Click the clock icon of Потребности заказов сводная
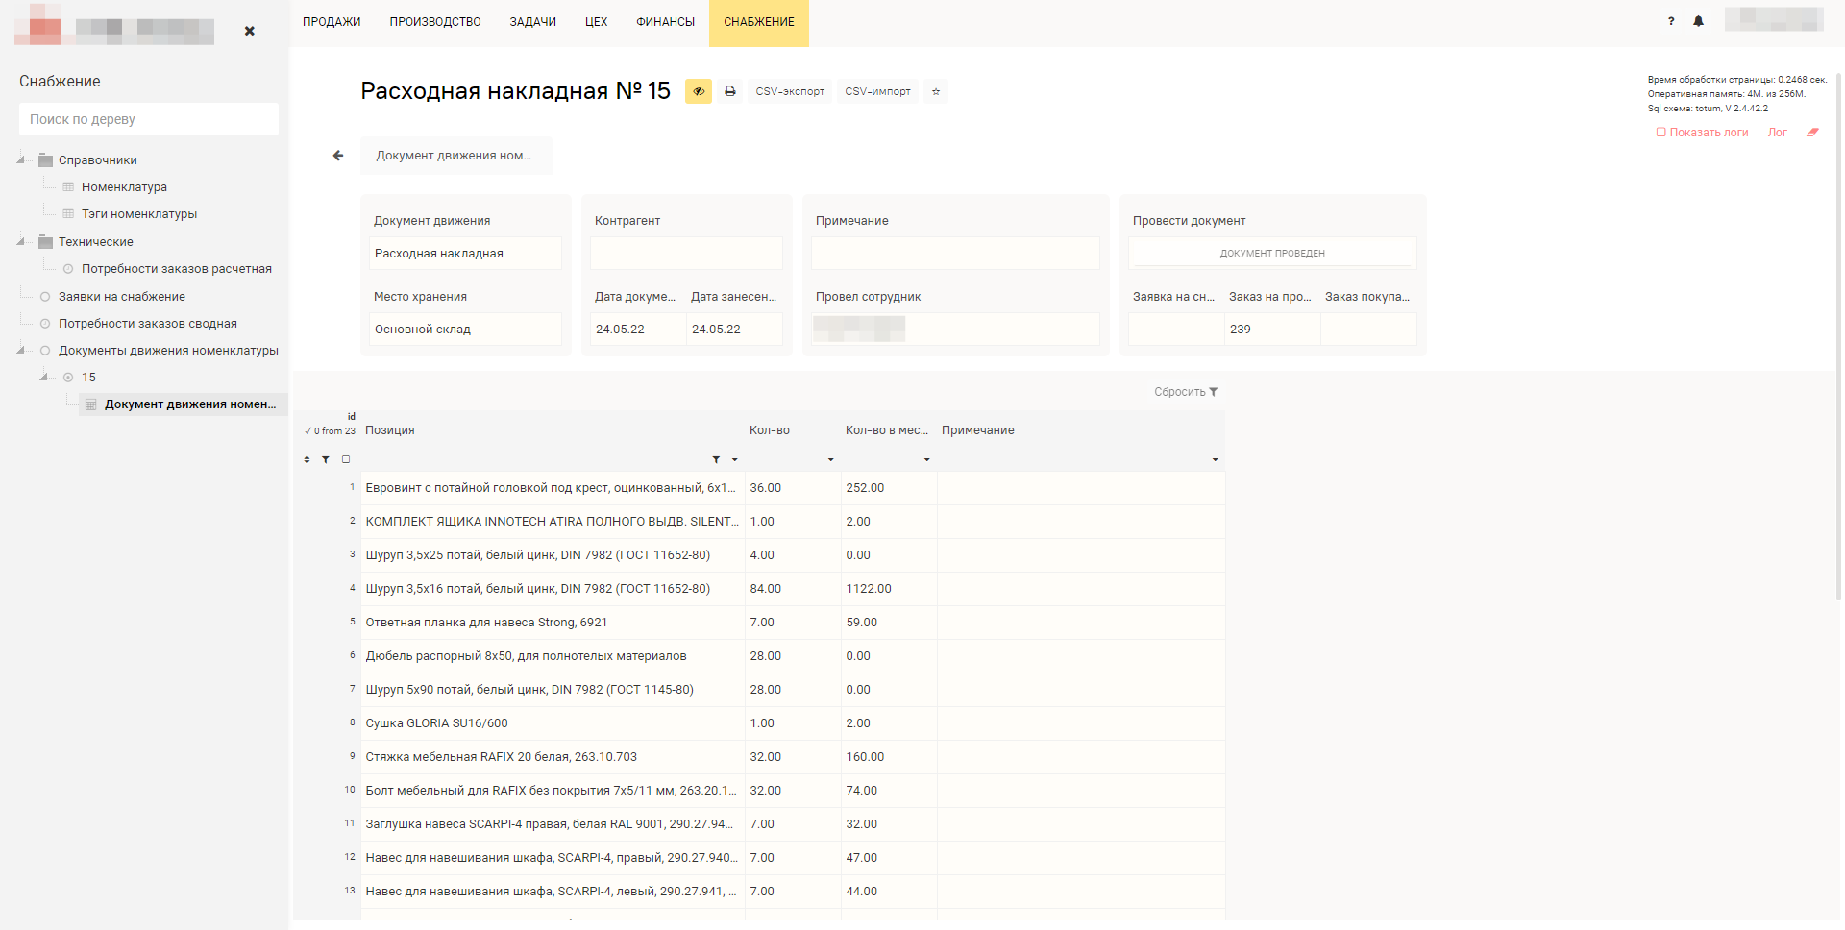Image resolution: width=1845 pixels, height=930 pixels. (x=45, y=324)
